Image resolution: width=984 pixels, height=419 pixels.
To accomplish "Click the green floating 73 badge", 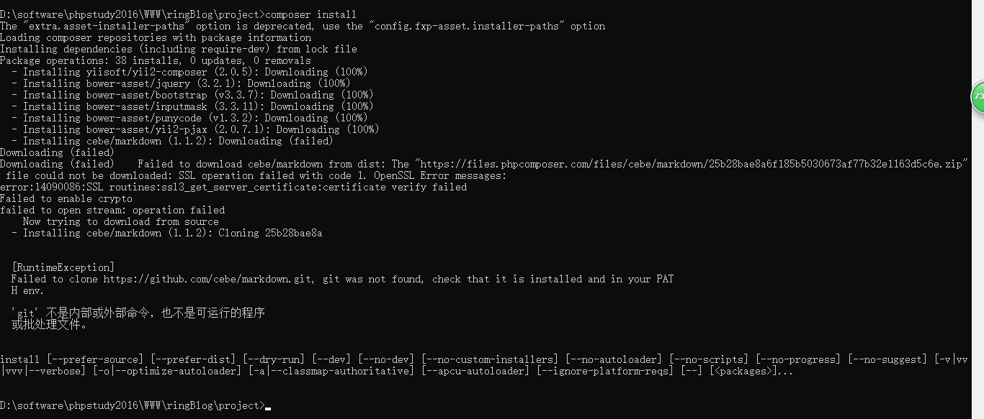I will click(x=978, y=97).
